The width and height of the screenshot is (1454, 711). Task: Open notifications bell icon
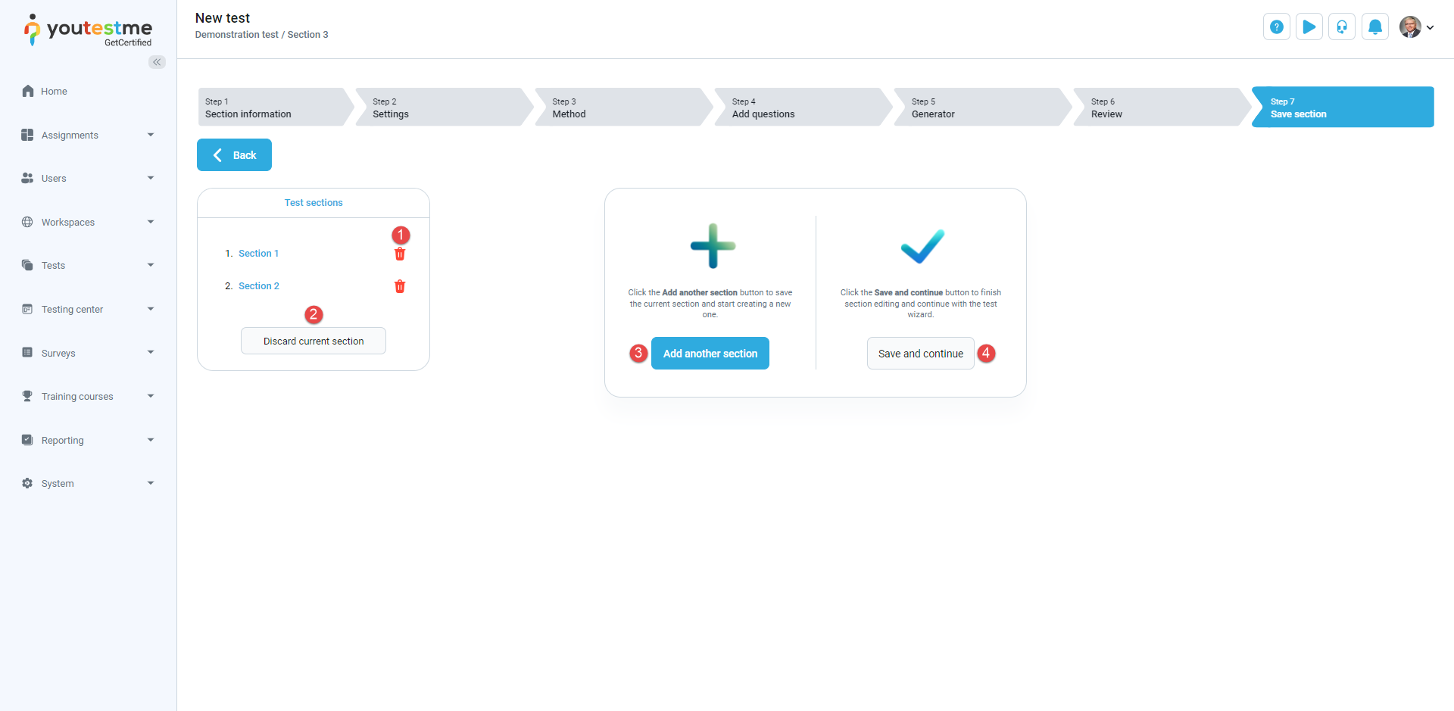point(1375,27)
